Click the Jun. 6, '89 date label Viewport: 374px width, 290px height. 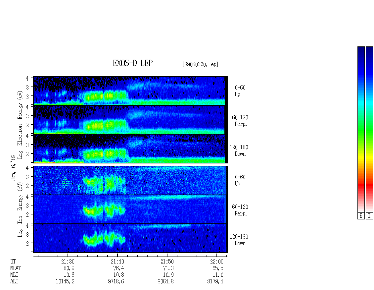pos(13,168)
